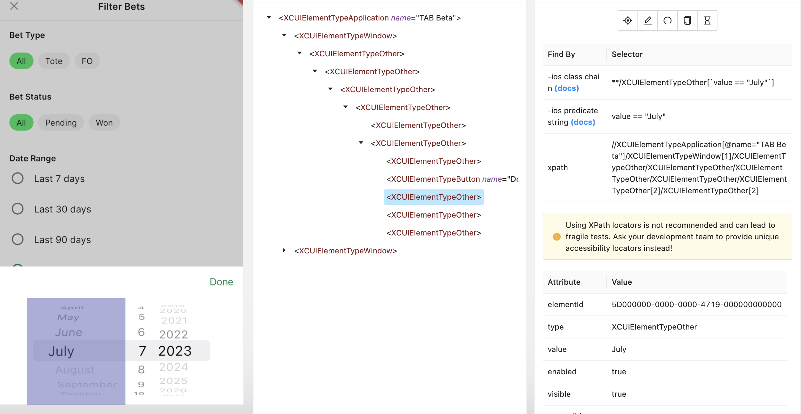The height and width of the screenshot is (414, 801).
Task: Click the Send Keys pencil icon
Action: click(x=647, y=21)
